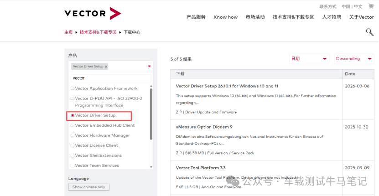Check Vector Application Framework checkbox
Viewport: 379px width, 196px height.
(x=72, y=89)
